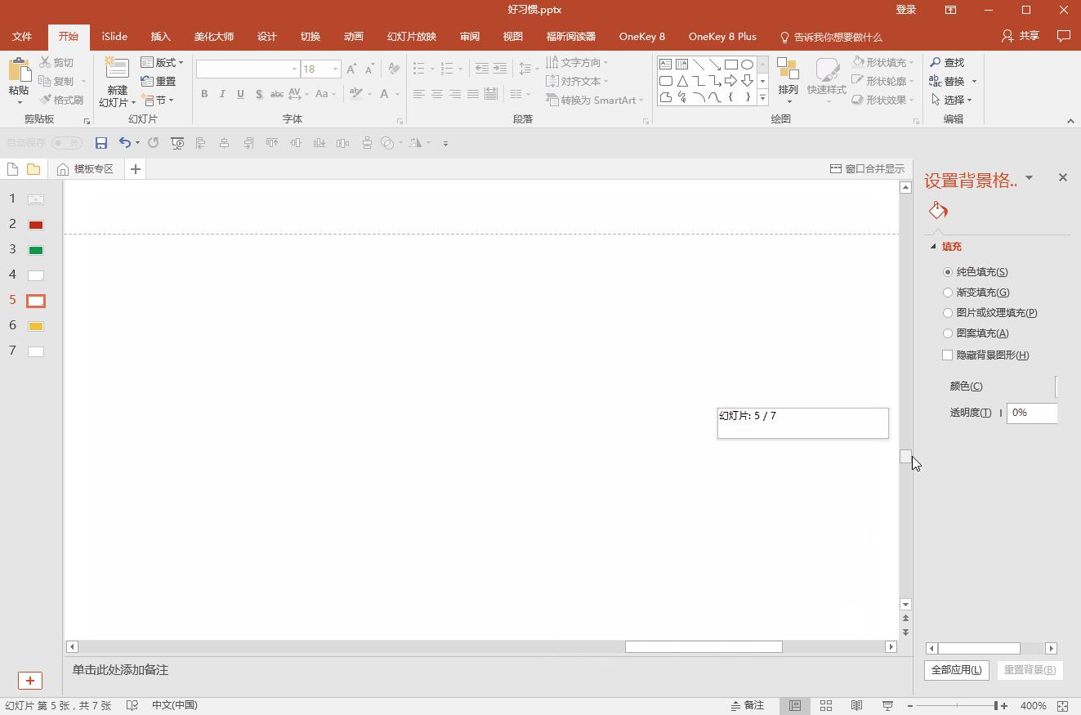
Task: Click the Apply to All button
Action: [956, 670]
